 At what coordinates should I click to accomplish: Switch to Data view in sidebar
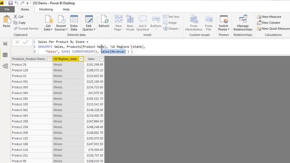tap(5, 55)
